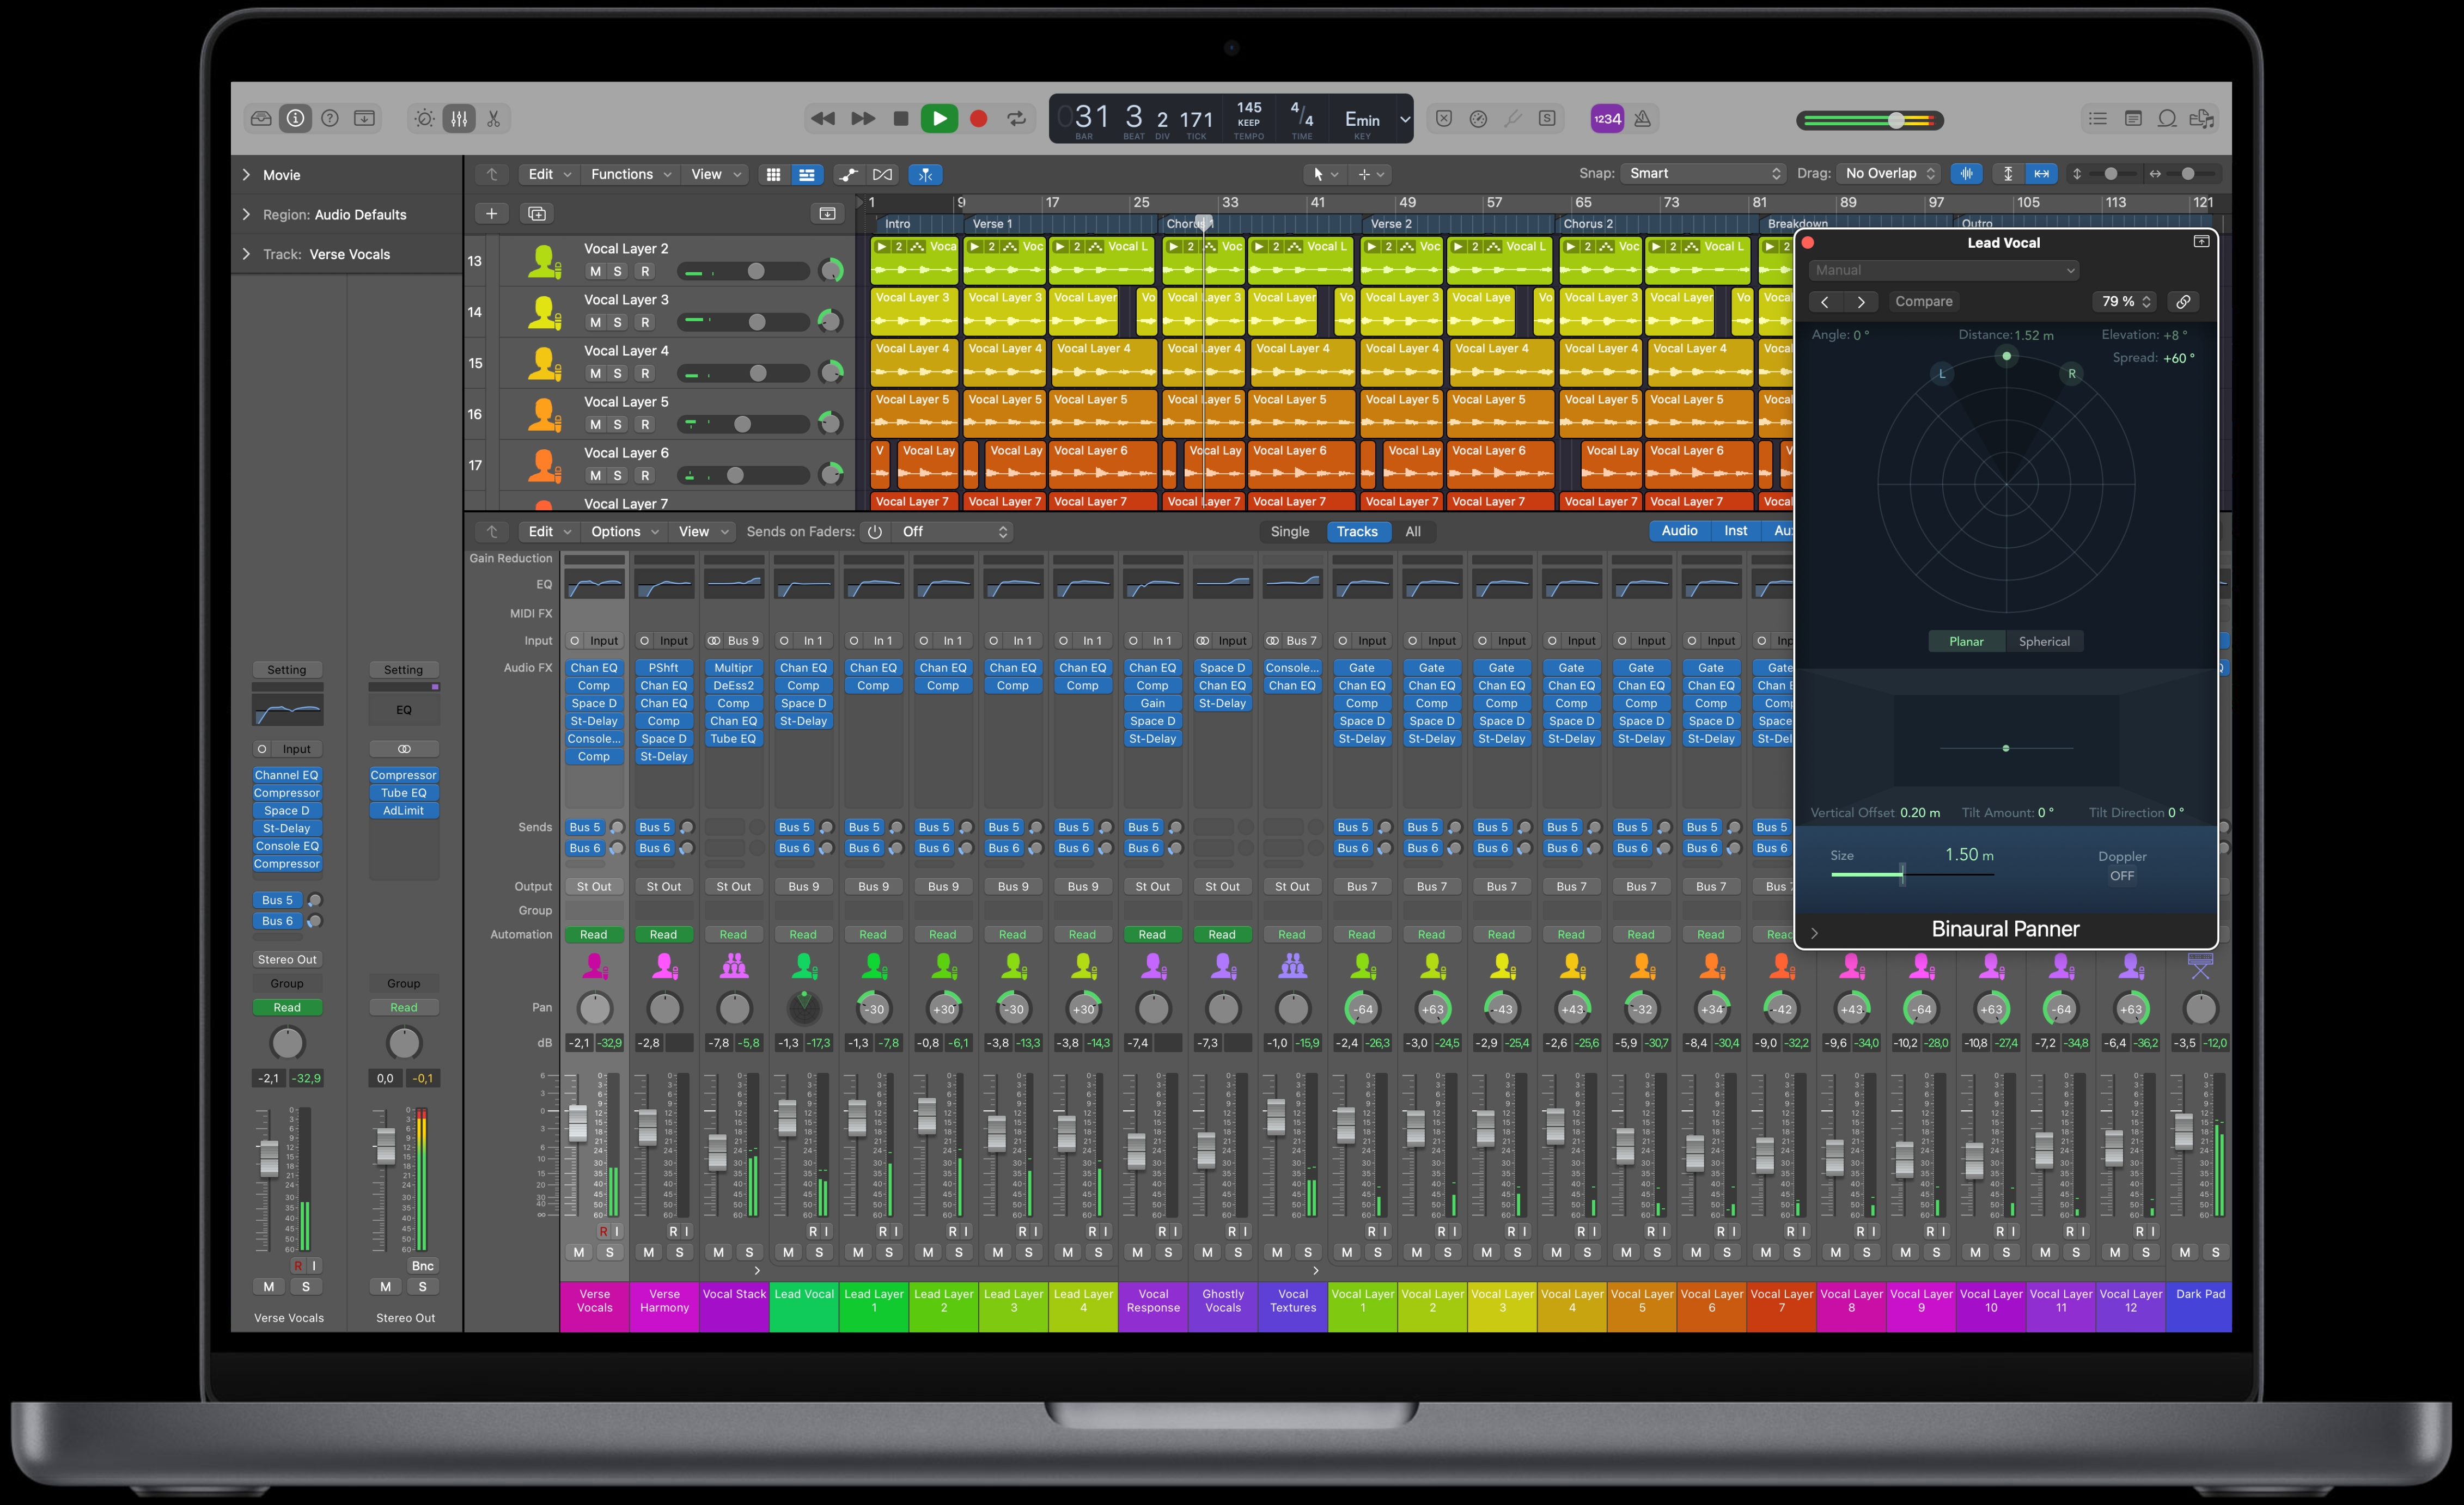Adjust the Size slider in Binaural Panner
The width and height of the screenshot is (2464, 1505).
tap(1912, 874)
